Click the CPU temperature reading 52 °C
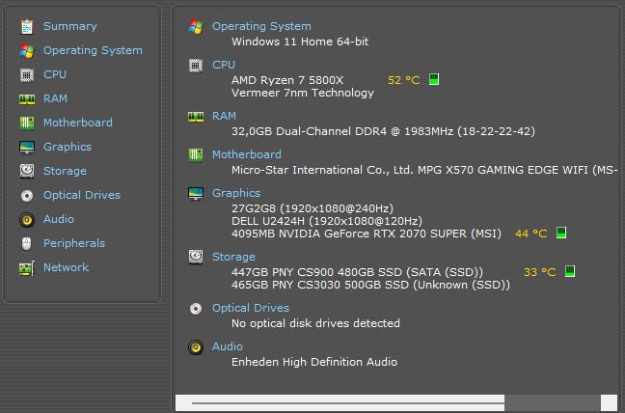This screenshot has width=625, height=413. 404,80
